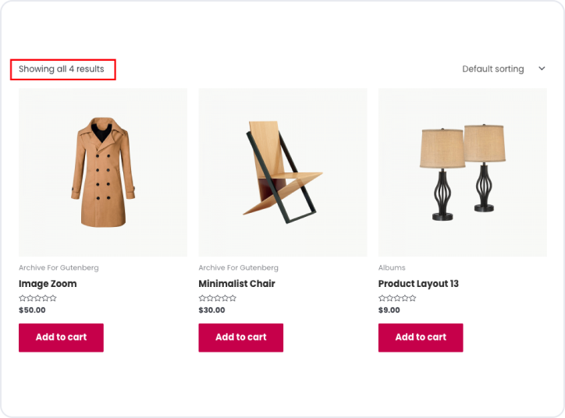Open the Default sorting dropdown
The image size is (565, 418).
493,69
